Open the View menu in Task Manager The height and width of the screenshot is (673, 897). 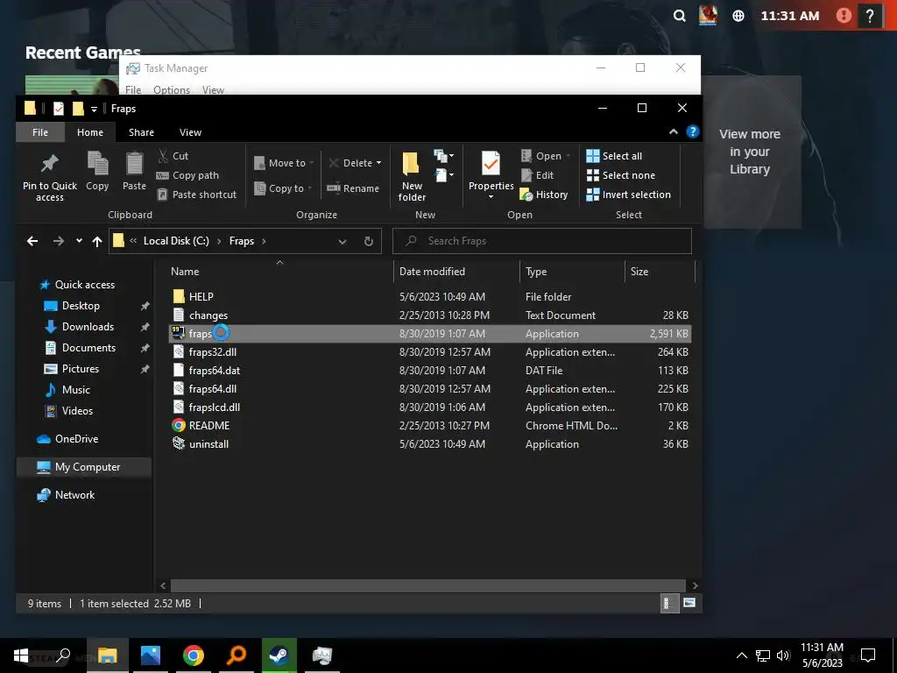coord(213,90)
